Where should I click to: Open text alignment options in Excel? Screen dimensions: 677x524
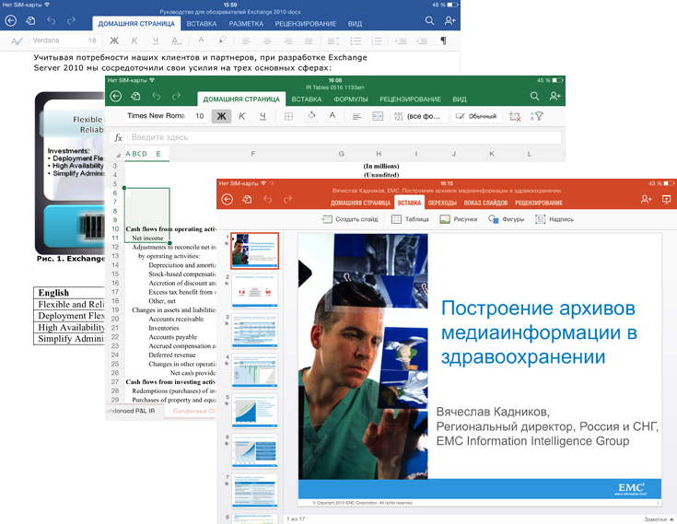[356, 116]
